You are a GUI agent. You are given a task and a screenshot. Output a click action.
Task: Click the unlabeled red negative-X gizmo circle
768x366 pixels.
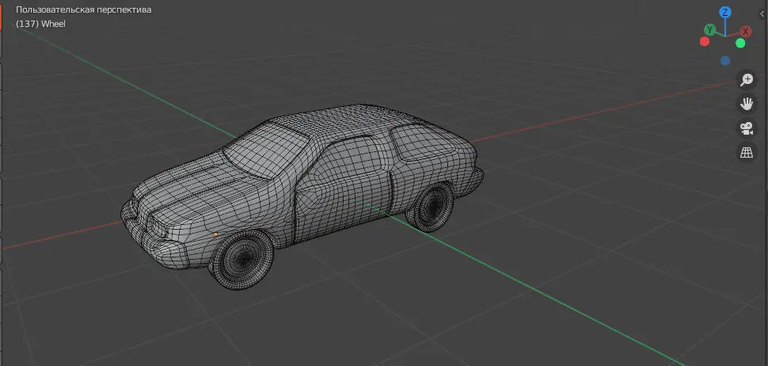coord(705,42)
